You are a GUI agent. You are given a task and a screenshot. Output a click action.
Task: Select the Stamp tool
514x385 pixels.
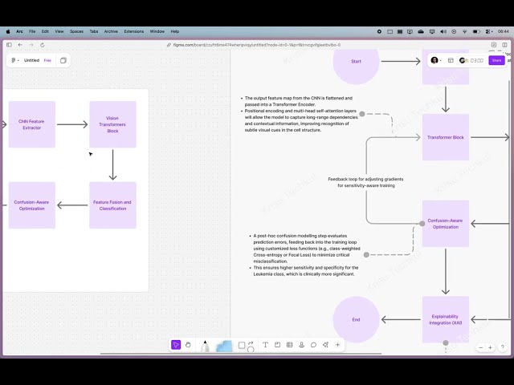point(301,345)
